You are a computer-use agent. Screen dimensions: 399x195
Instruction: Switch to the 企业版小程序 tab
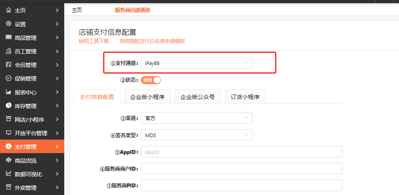click(147, 97)
